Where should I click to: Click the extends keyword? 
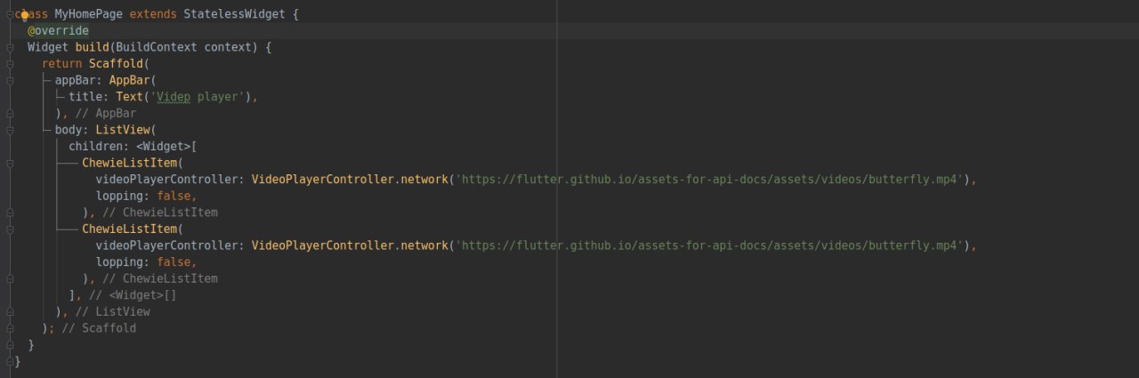coord(153,14)
